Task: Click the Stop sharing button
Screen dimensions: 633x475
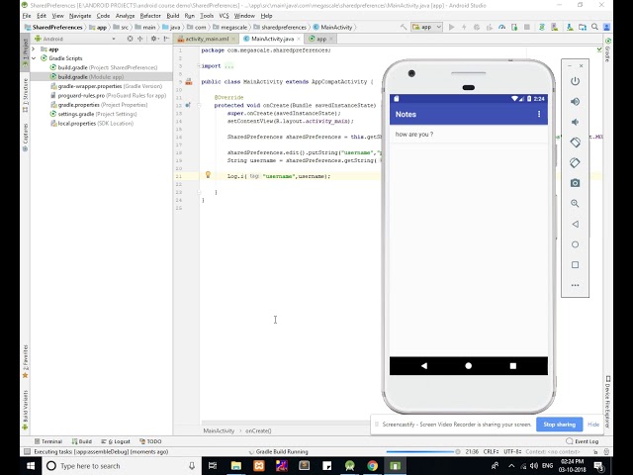Action: click(x=559, y=425)
